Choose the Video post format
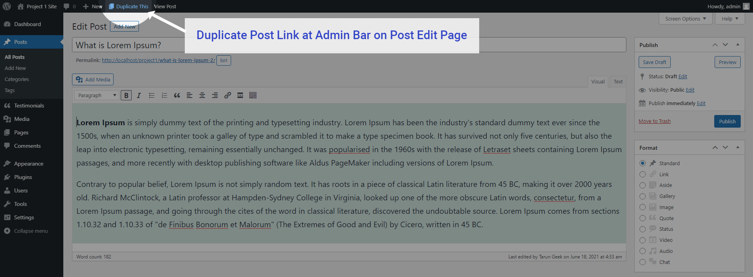 [x=643, y=240]
